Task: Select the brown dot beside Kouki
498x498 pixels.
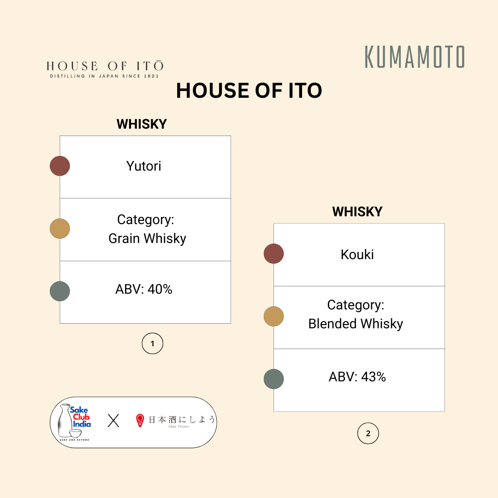Action: tap(274, 254)
